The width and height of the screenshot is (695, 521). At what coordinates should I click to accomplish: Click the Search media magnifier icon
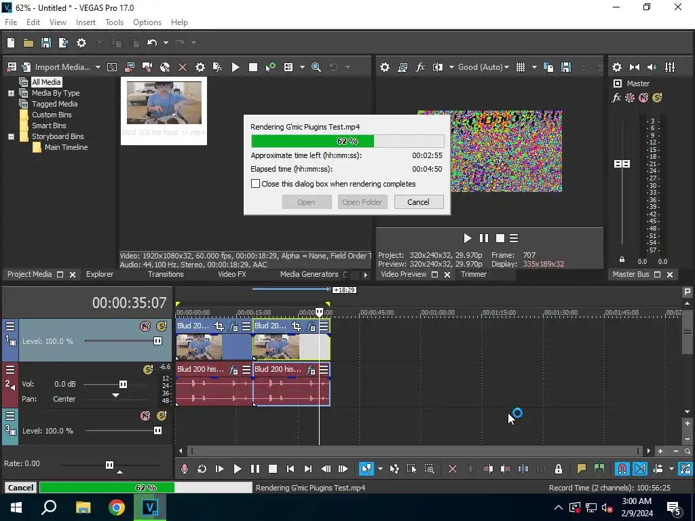316,67
